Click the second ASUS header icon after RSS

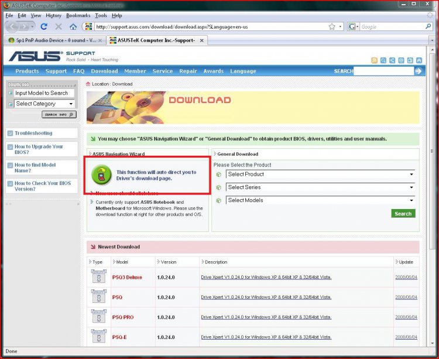click(x=392, y=60)
